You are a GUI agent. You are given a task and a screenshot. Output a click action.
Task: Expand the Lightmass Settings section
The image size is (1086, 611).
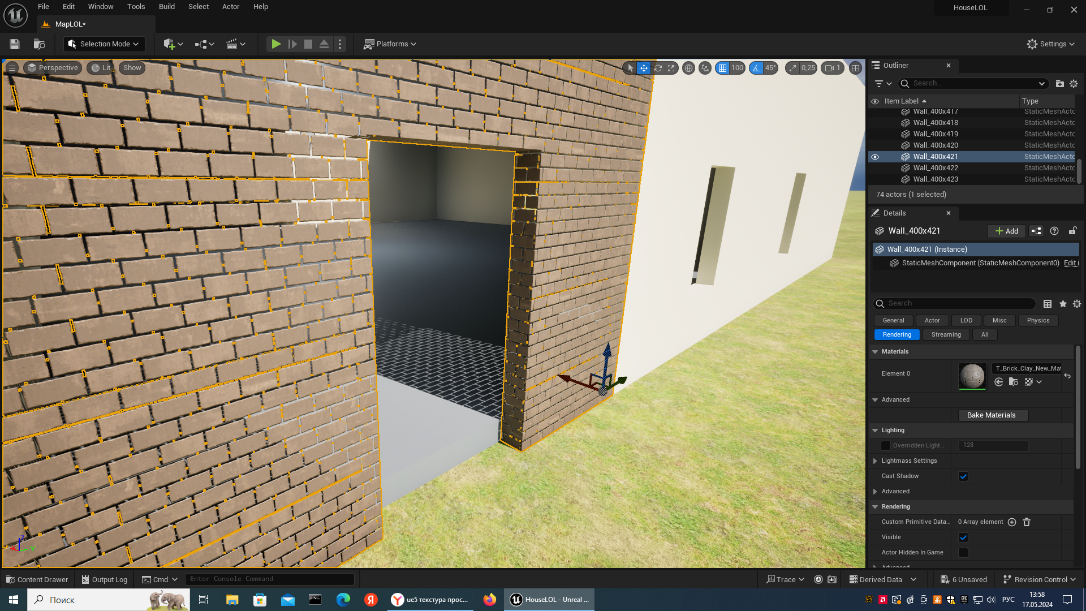(875, 461)
